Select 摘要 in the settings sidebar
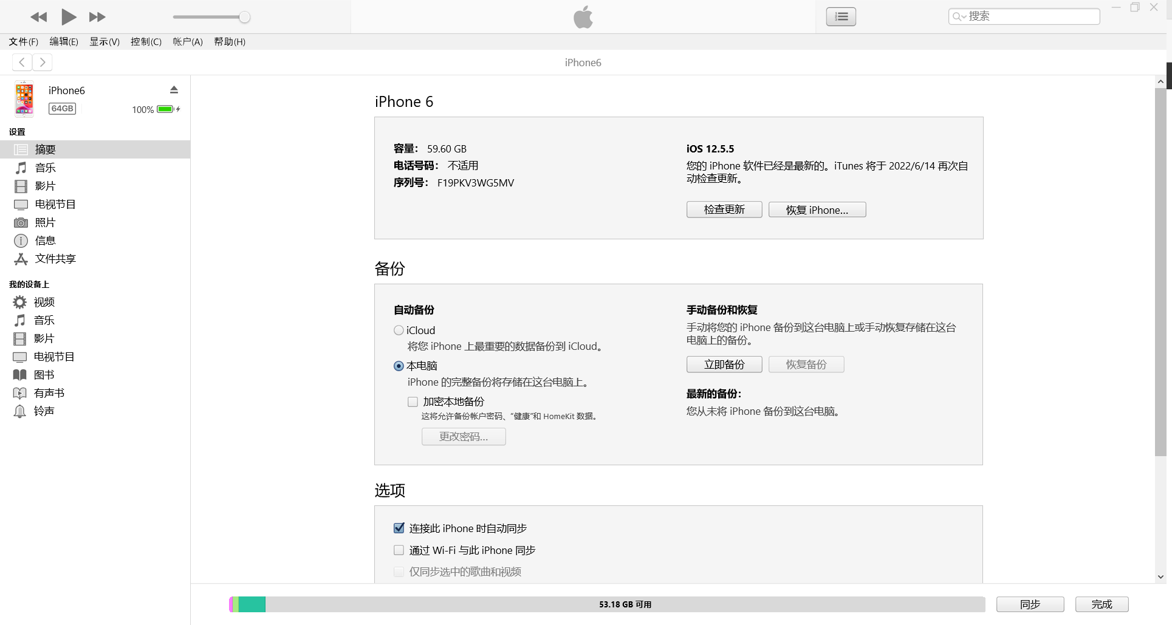This screenshot has height=625, width=1172. pyautogui.click(x=95, y=149)
